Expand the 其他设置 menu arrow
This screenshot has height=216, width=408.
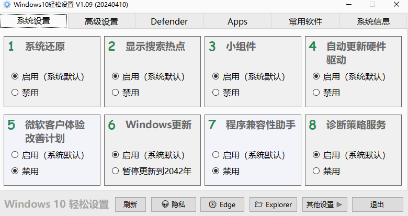tap(338, 204)
